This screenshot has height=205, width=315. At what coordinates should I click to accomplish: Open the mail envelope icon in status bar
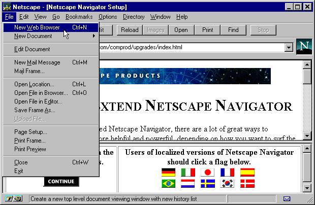[287, 199]
